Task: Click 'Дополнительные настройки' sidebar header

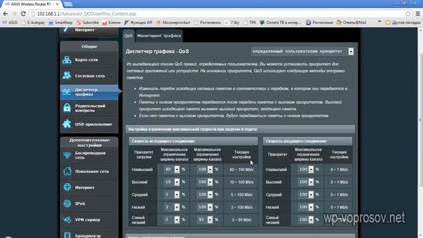Action: (89, 143)
